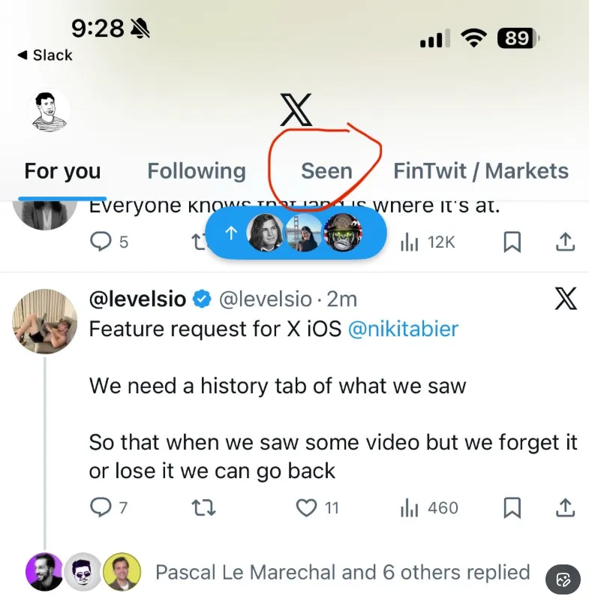
Task: Share the top post with upload icon
Action: (565, 242)
